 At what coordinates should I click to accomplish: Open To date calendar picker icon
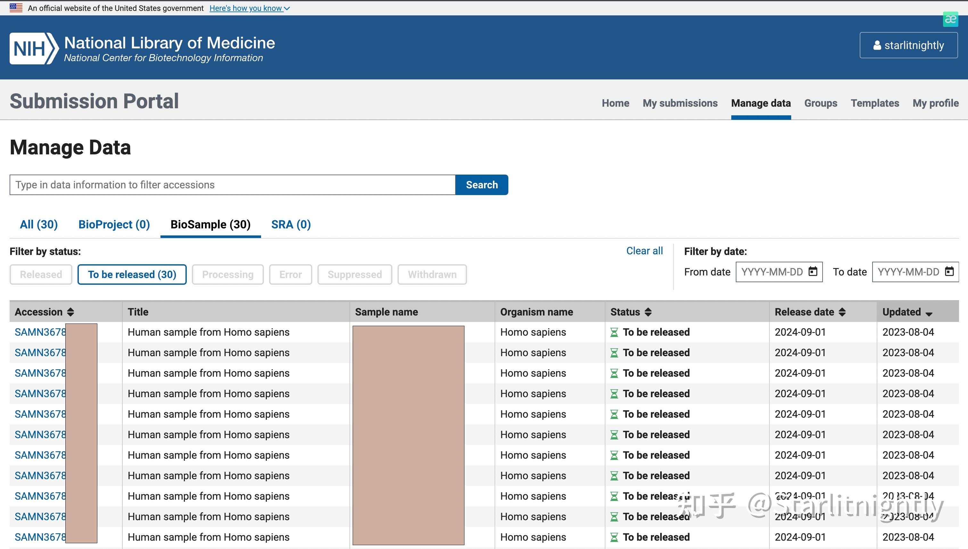[949, 272]
